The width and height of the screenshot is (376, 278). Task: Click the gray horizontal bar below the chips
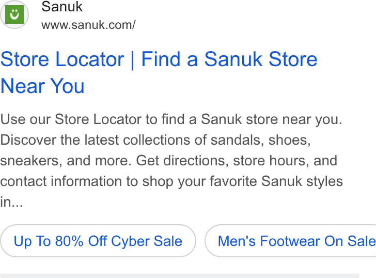click(180, 276)
